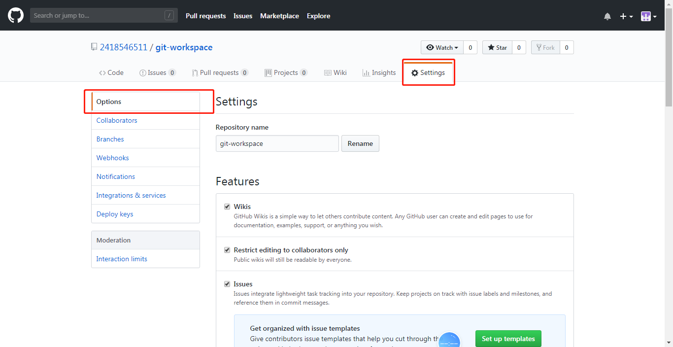Open notifications bell icon
The width and height of the screenshot is (673, 347).
[x=607, y=16]
